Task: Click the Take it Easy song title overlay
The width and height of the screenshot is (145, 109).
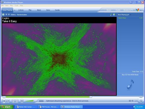Action: pyautogui.click(x=9, y=21)
